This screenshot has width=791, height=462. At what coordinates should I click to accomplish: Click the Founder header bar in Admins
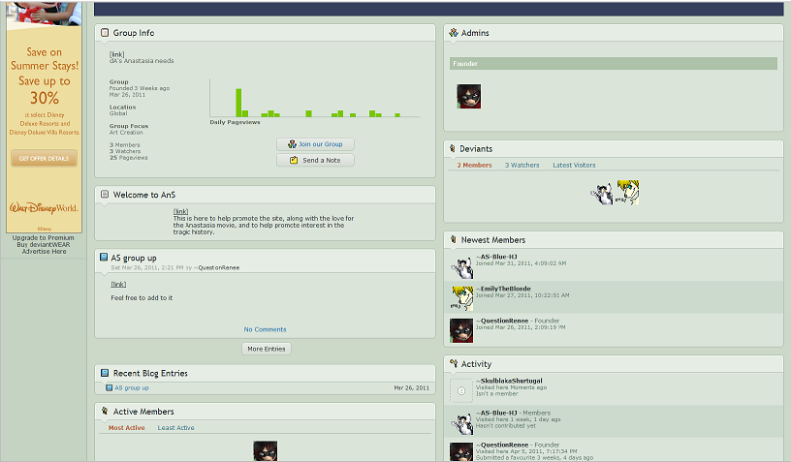pos(614,64)
